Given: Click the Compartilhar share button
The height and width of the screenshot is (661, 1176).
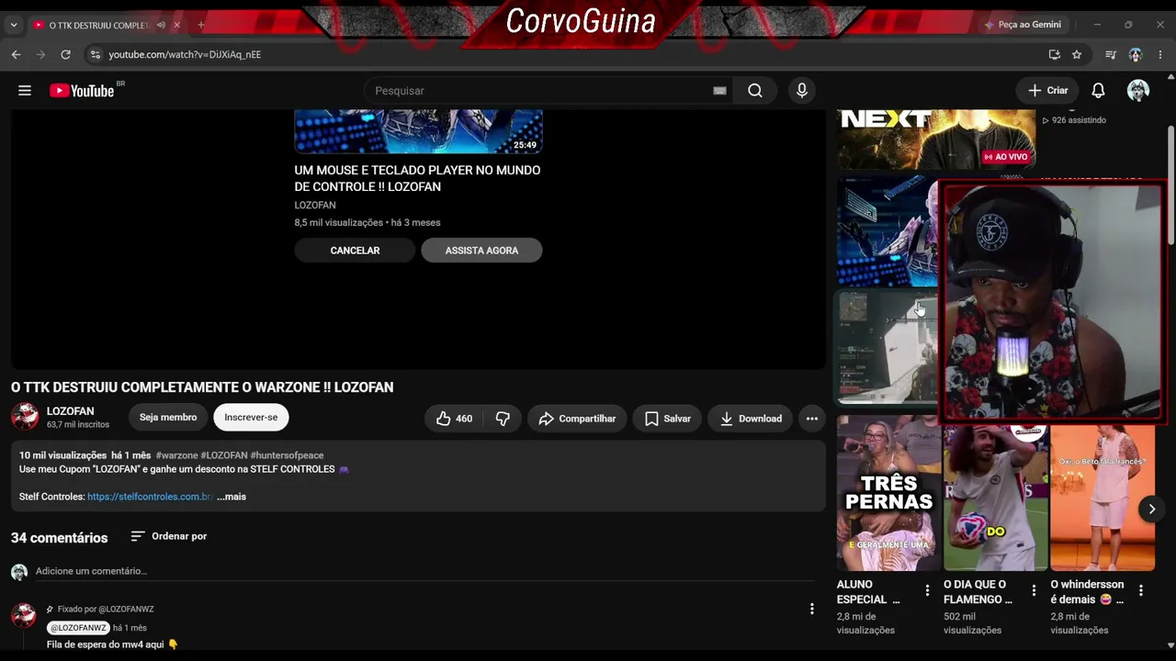Looking at the screenshot, I should pyautogui.click(x=578, y=419).
